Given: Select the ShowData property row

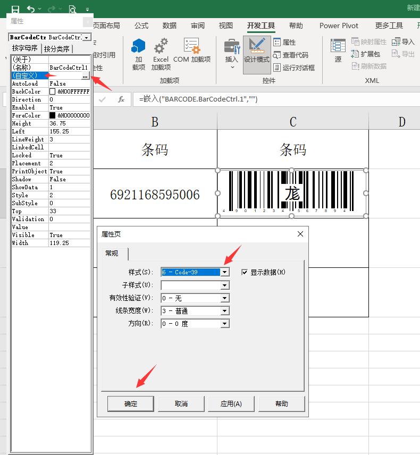Looking at the screenshot, I should (x=51, y=187).
